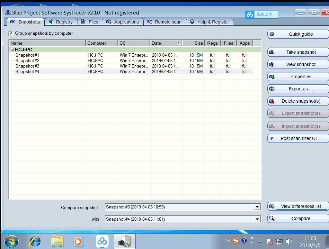Screen dimensions: 329x249
Task: Select Snapshot #4 row
Action: [131, 71]
